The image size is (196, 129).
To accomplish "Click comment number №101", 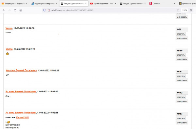I will pyautogui.click(x=182, y=71).
